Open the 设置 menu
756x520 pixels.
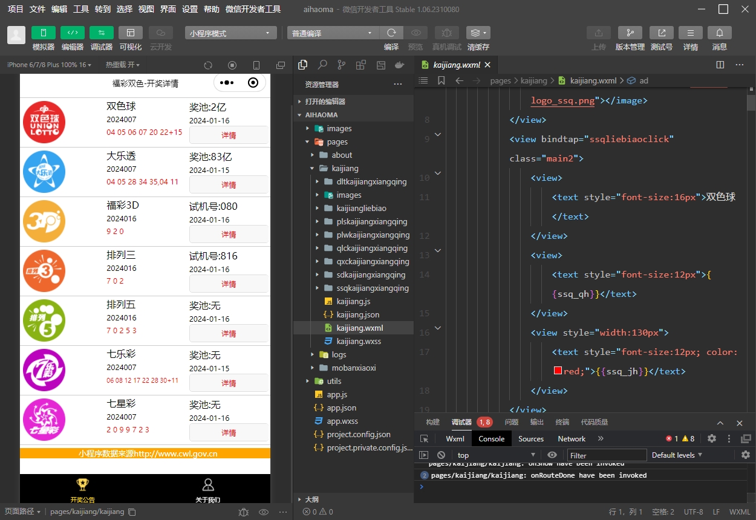click(190, 9)
